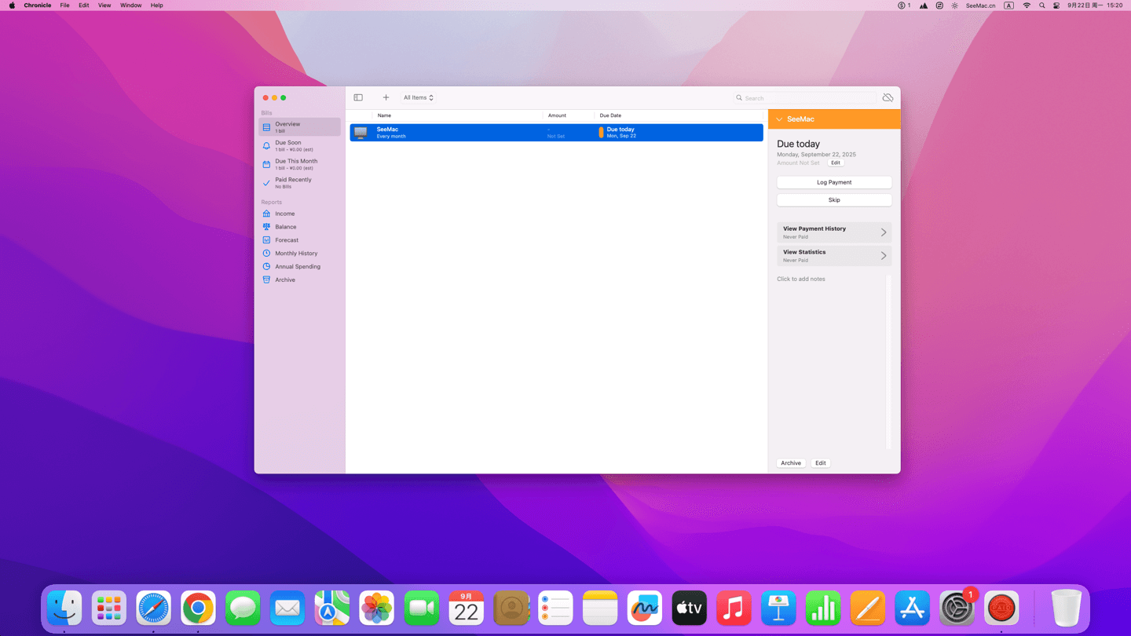1131x636 pixels.
Task: Click the plus icon to add a bill
Action: click(x=386, y=97)
